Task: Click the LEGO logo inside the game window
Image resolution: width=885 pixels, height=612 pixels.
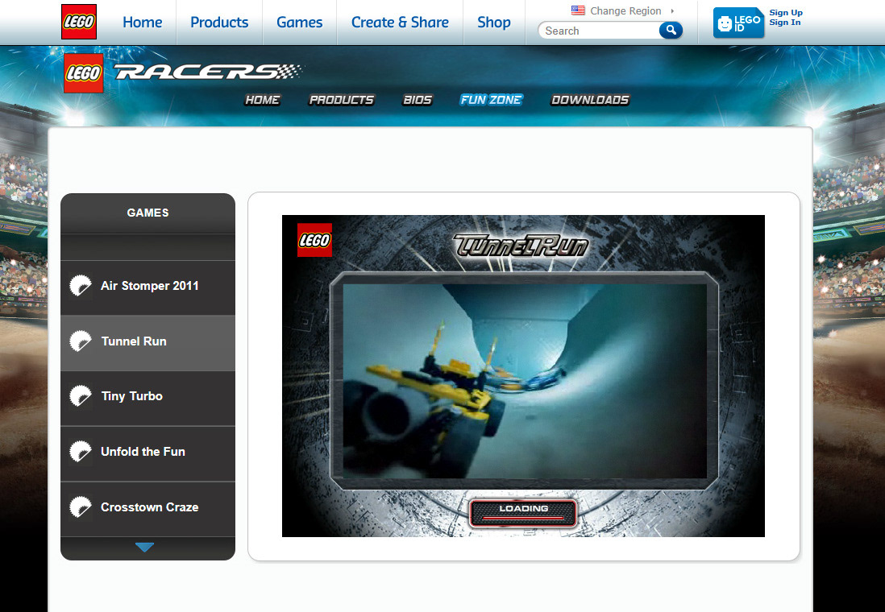Action: pos(314,240)
